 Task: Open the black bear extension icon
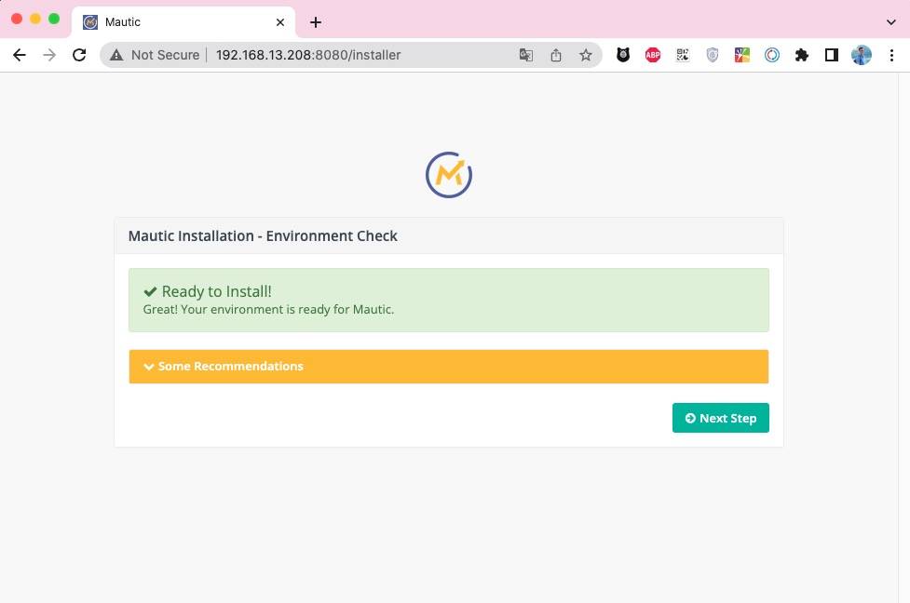point(623,55)
